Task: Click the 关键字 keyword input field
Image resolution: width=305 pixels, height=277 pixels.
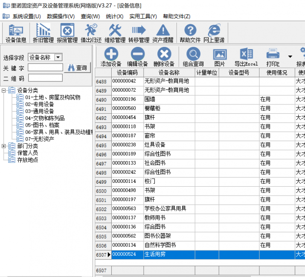Action: (x=45, y=68)
